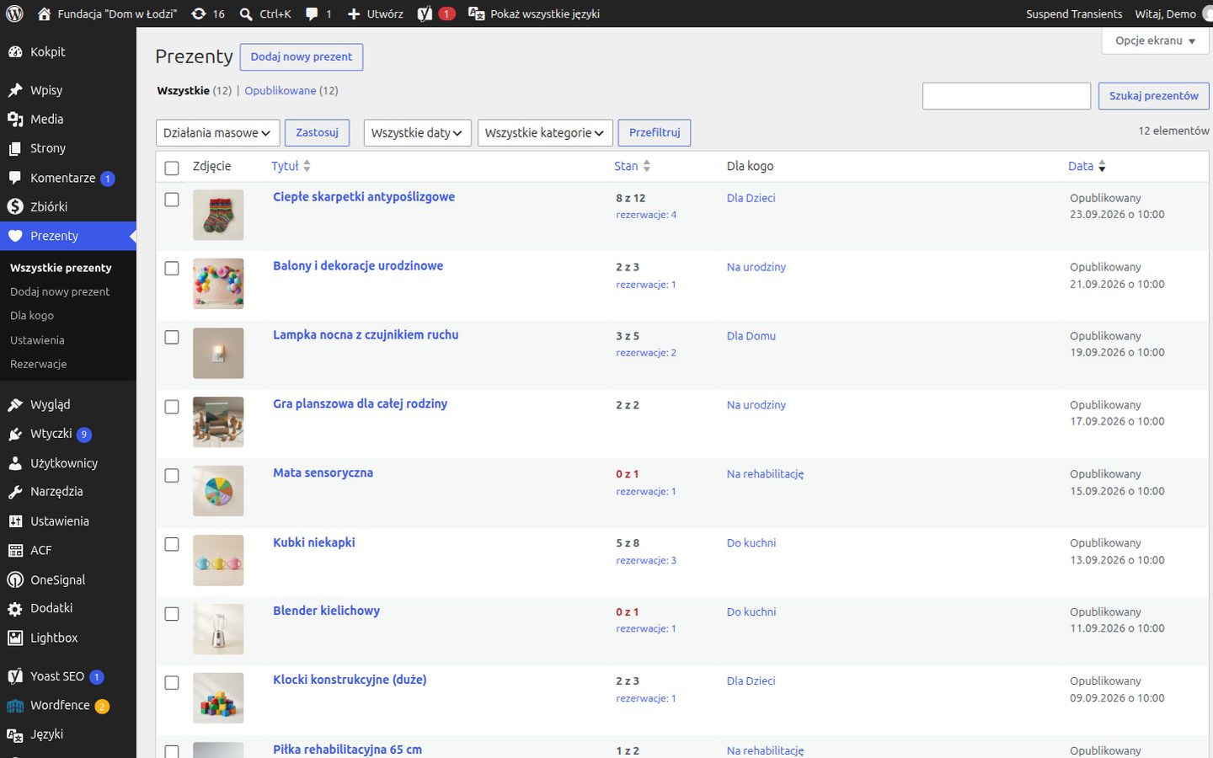1213x758 pixels.
Task: Click the Kokpit dashboard icon
Action: tap(15, 52)
